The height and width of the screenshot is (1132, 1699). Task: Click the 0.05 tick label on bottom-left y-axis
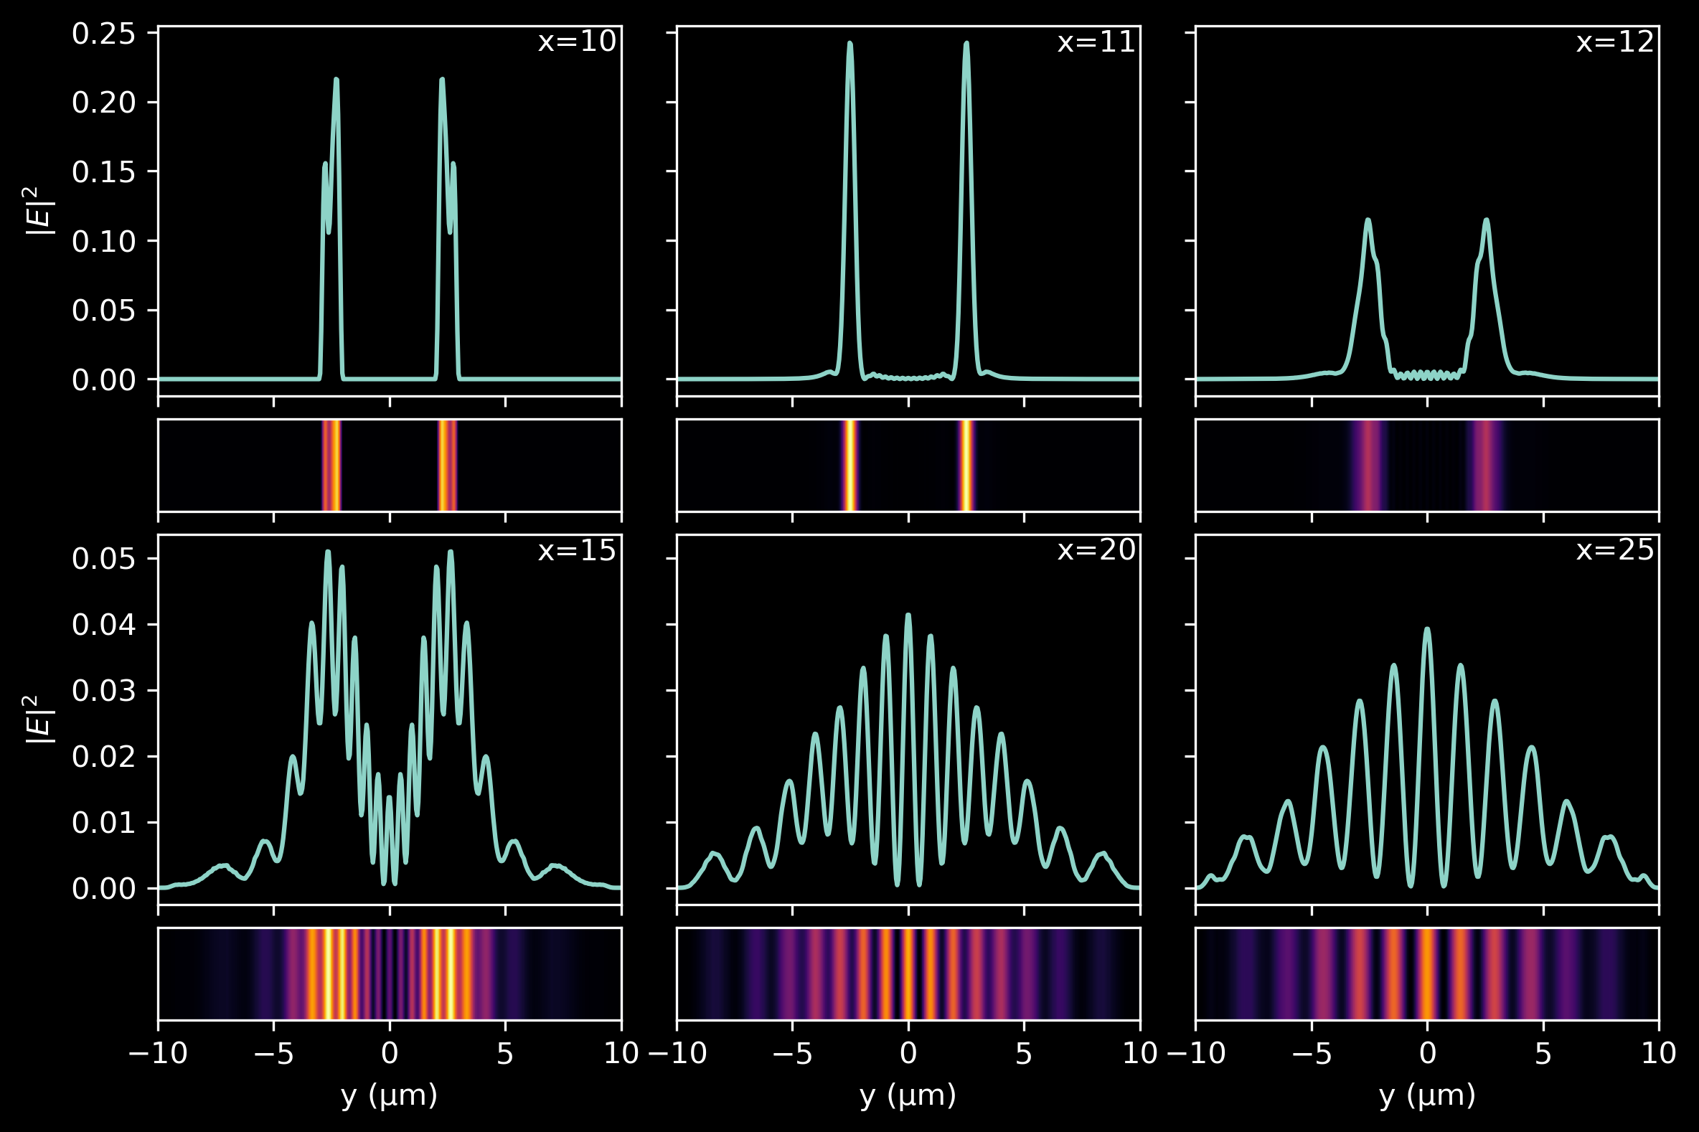click(x=103, y=559)
